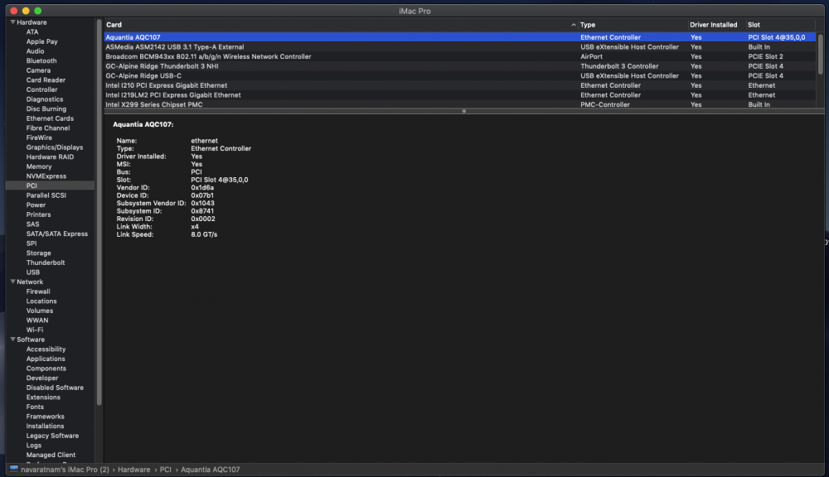
Task: Collapse the Software section triangle
Action: [12, 340]
